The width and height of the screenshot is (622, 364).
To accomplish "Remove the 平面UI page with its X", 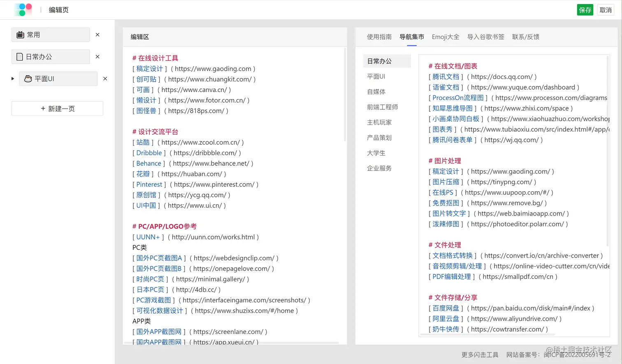I will click(x=105, y=79).
